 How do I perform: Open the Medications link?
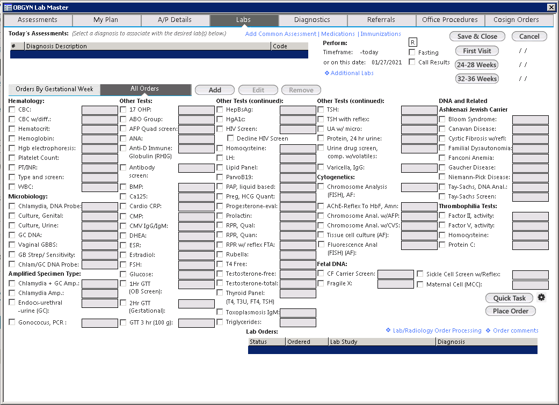[338, 34]
